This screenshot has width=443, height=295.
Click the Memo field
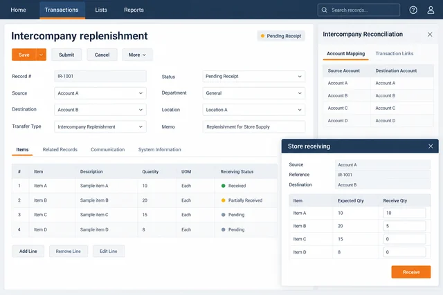coord(254,126)
